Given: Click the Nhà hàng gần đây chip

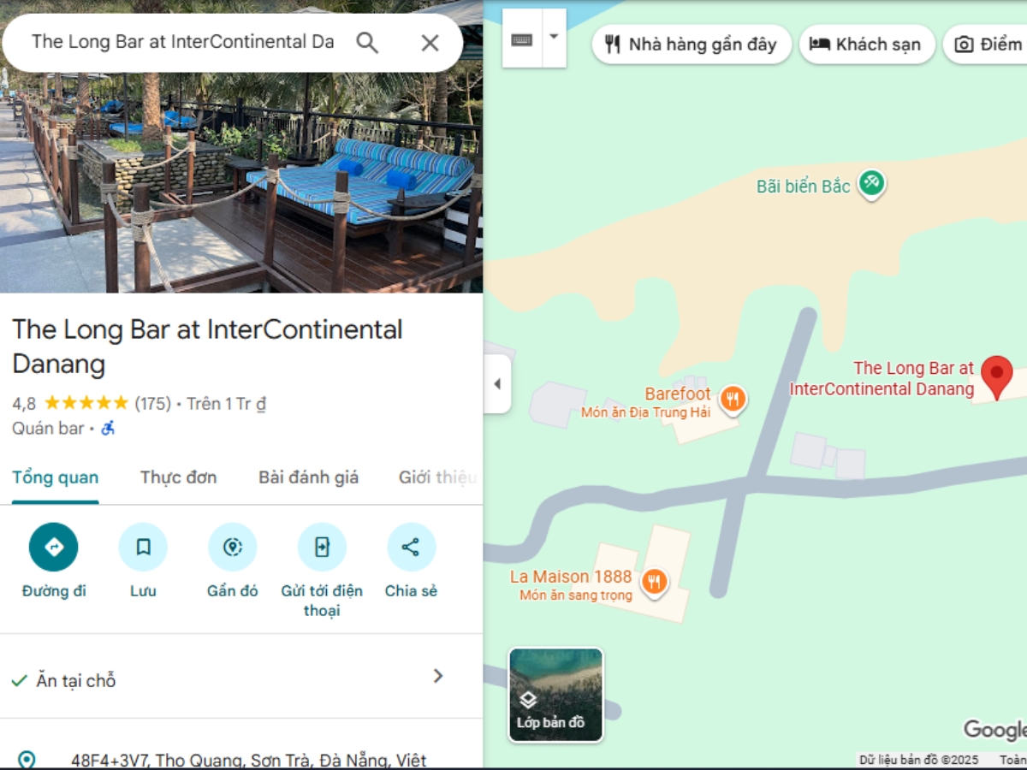Looking at the screenshot, I should (692, 44).
